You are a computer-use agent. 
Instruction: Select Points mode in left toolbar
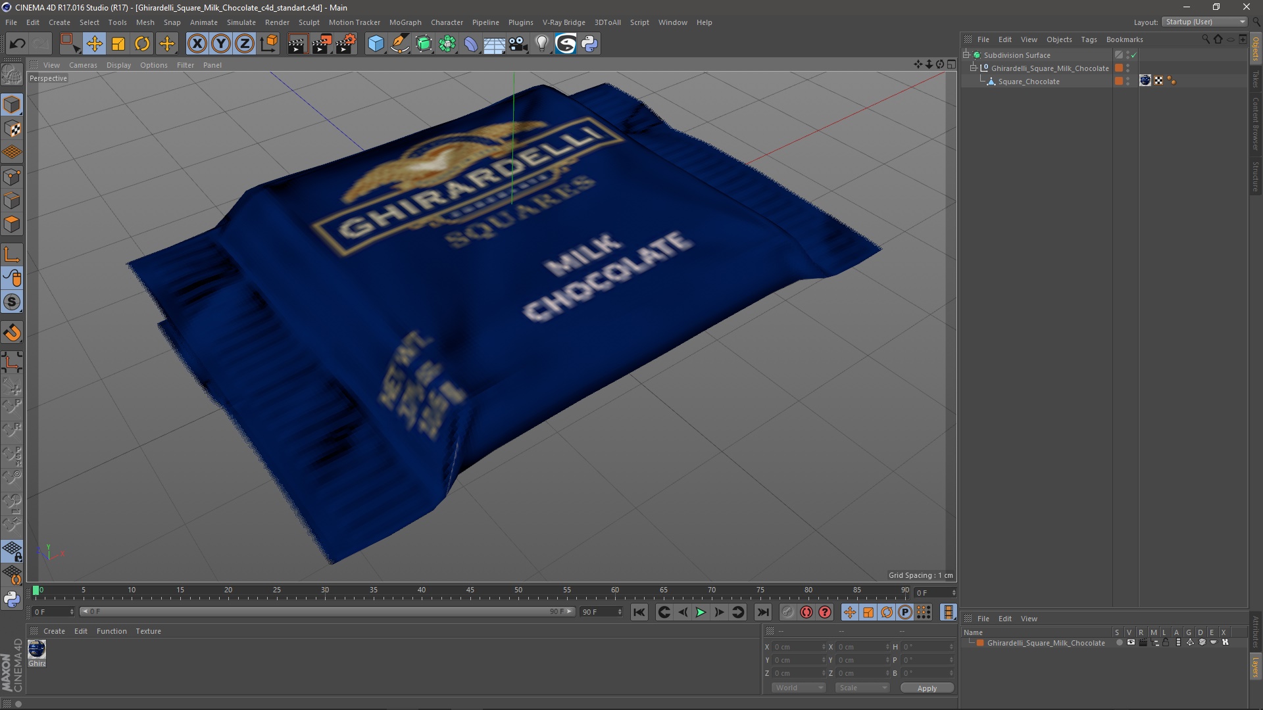click(12, 177)
